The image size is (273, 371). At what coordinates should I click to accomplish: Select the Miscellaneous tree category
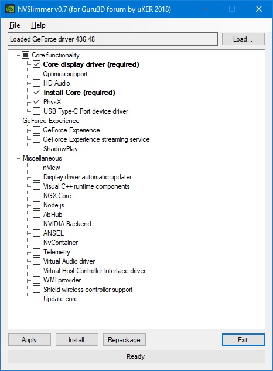tap(42, 158)
